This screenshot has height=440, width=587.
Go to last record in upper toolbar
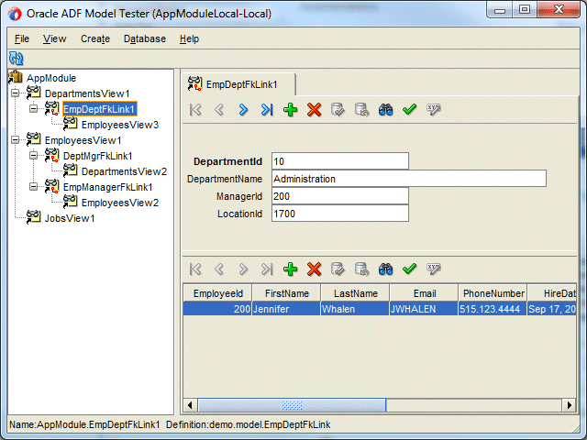pos(267,110)
